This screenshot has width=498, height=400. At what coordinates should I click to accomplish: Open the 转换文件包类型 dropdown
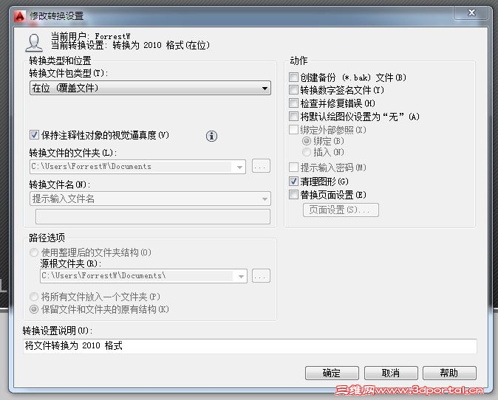click(x=150, y=88)
